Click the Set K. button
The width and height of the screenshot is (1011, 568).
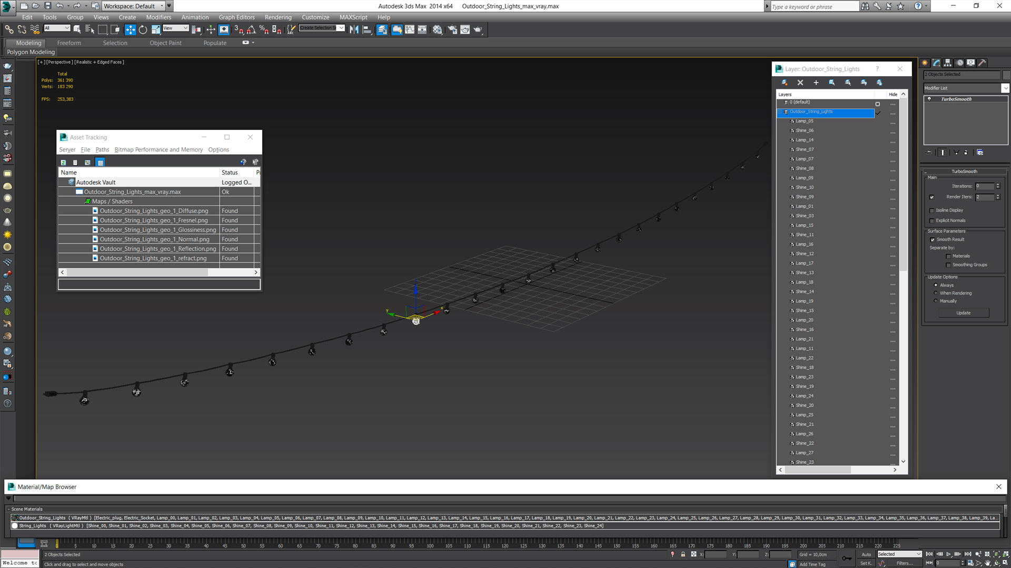click(x=866, y=563)
